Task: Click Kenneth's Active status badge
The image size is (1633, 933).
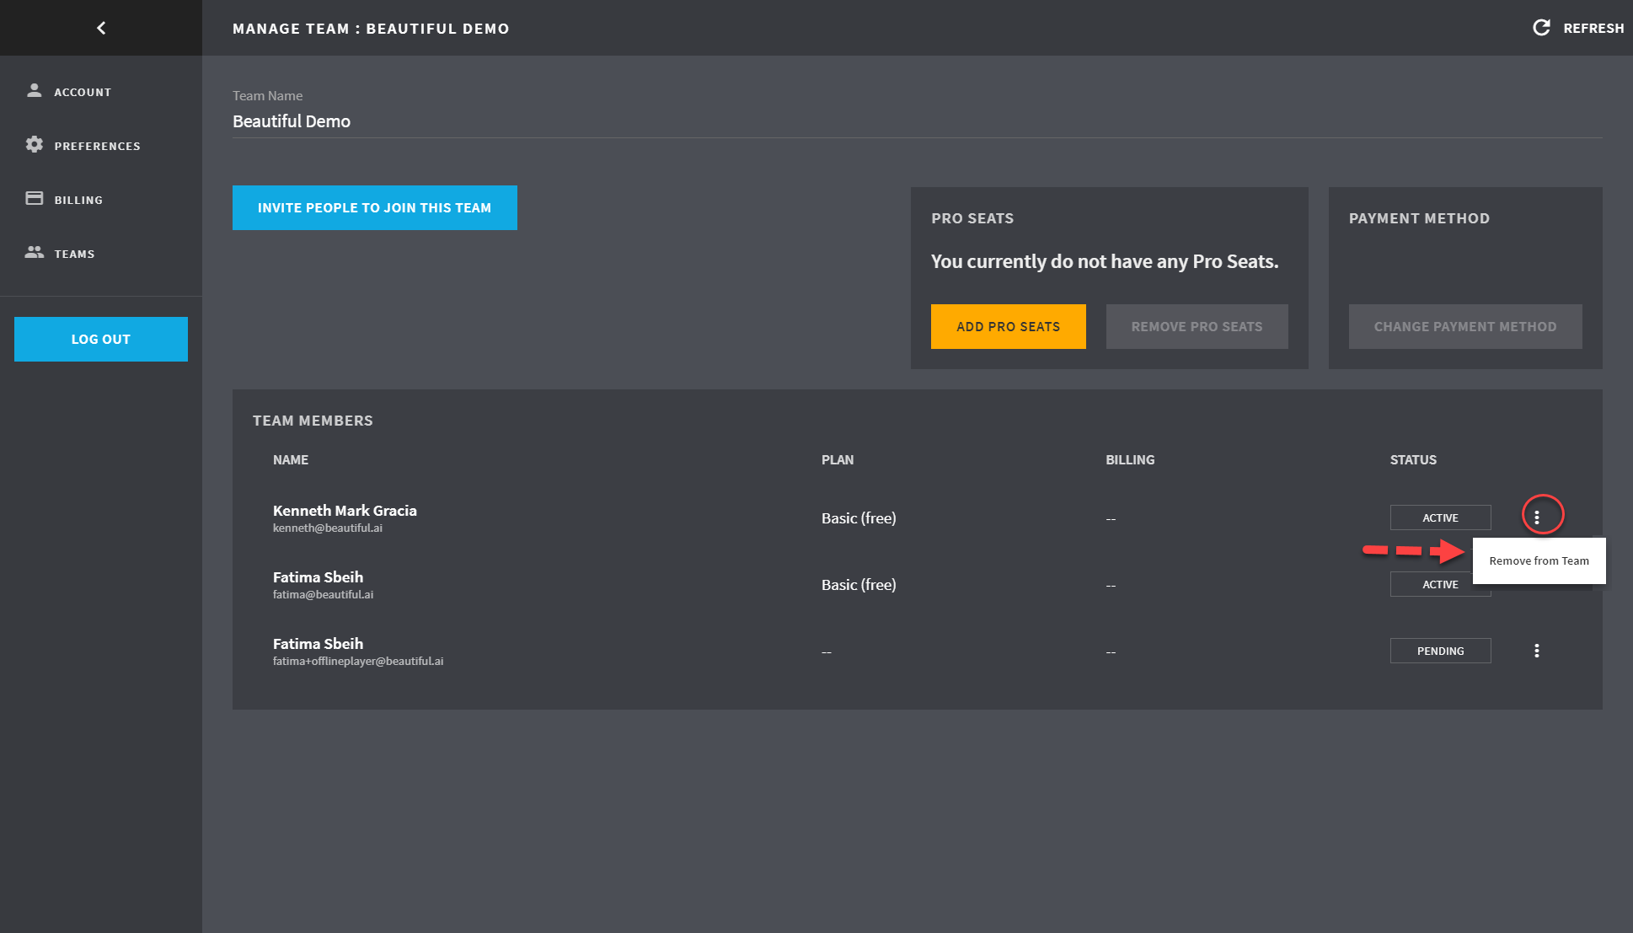Action: point(1440,517)
